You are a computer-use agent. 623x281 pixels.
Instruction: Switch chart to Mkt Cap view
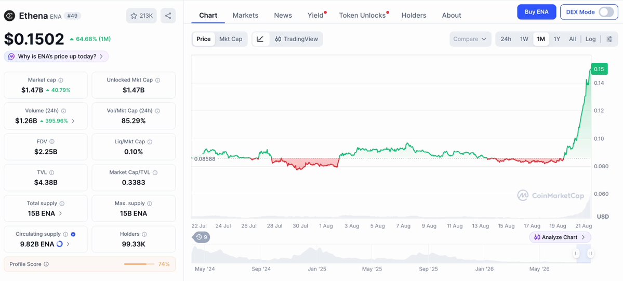pos(231,39)
